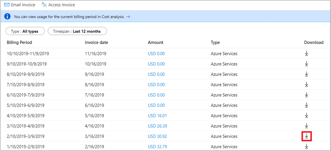The height and width of the screenshot is (151, 331).
Task: Click the USD 32.79 amount link
Action: (x=157, y=147)
